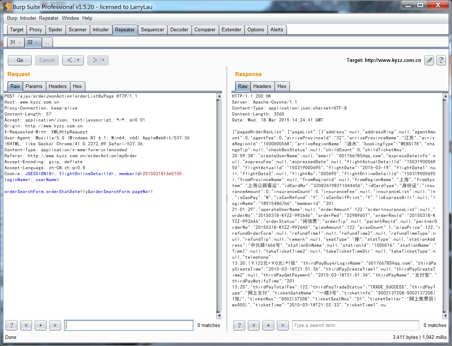Image resolution: width=452 pixels, height=346 pixels.
Task: Open the Help menu
Action: pyautogui.click(x=87, y=18)
